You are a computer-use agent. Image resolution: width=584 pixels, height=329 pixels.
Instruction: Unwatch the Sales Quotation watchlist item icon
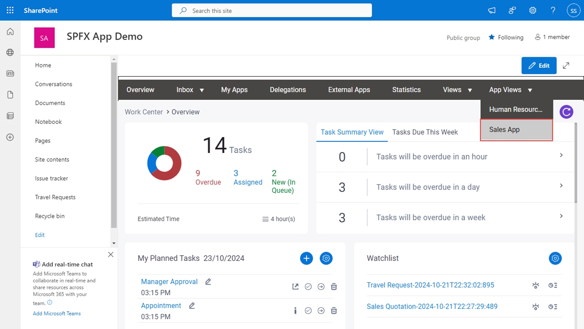(x=536, y=307)
